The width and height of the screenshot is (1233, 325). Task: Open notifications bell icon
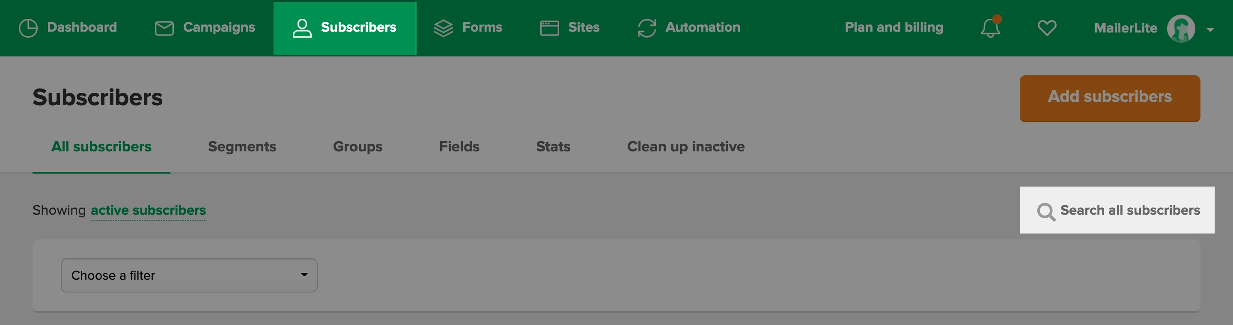pyautogui.click(x=990, y=28)
